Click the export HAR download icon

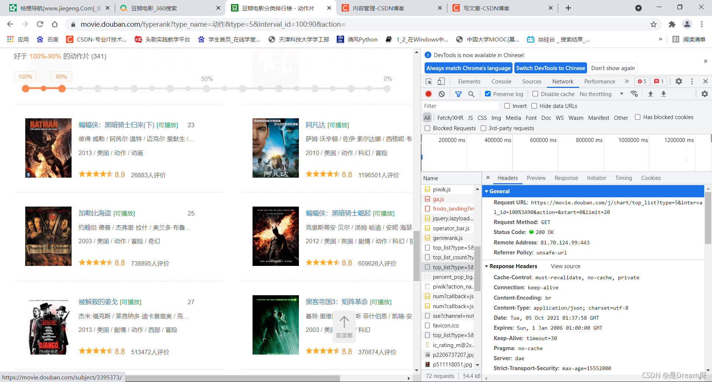click(663, 94)
